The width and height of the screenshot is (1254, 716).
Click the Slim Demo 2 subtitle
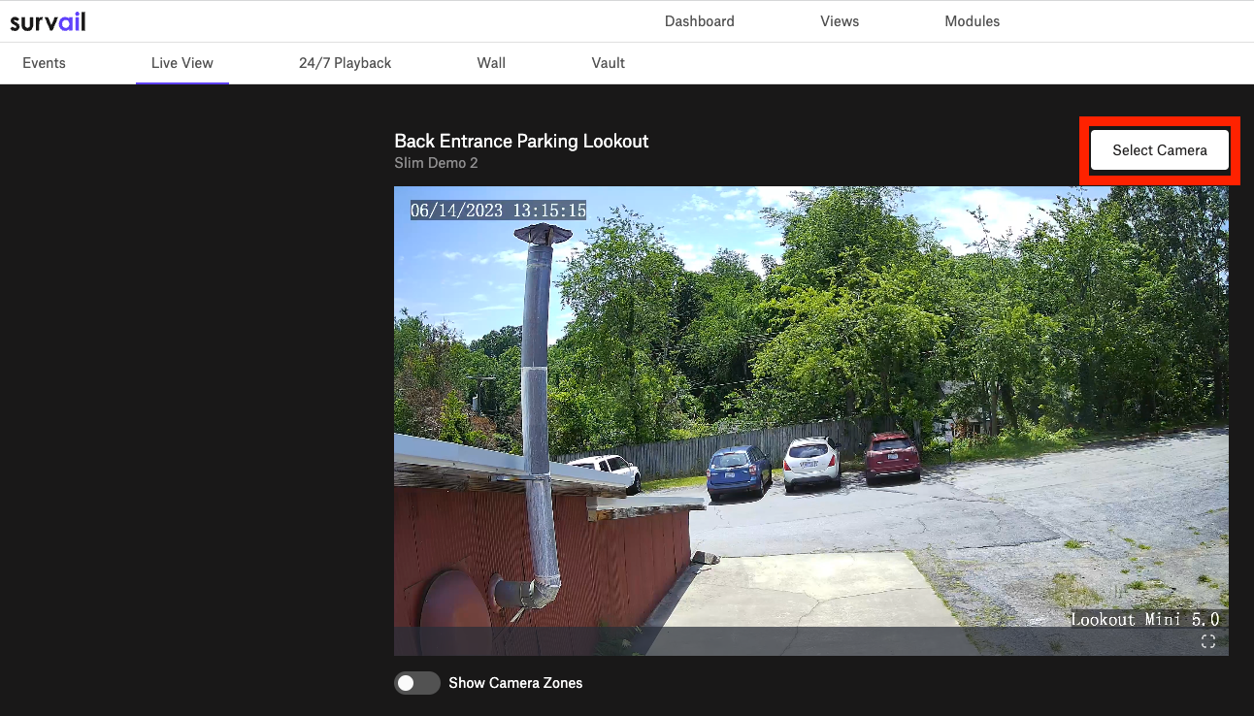(x=436, y=163)
